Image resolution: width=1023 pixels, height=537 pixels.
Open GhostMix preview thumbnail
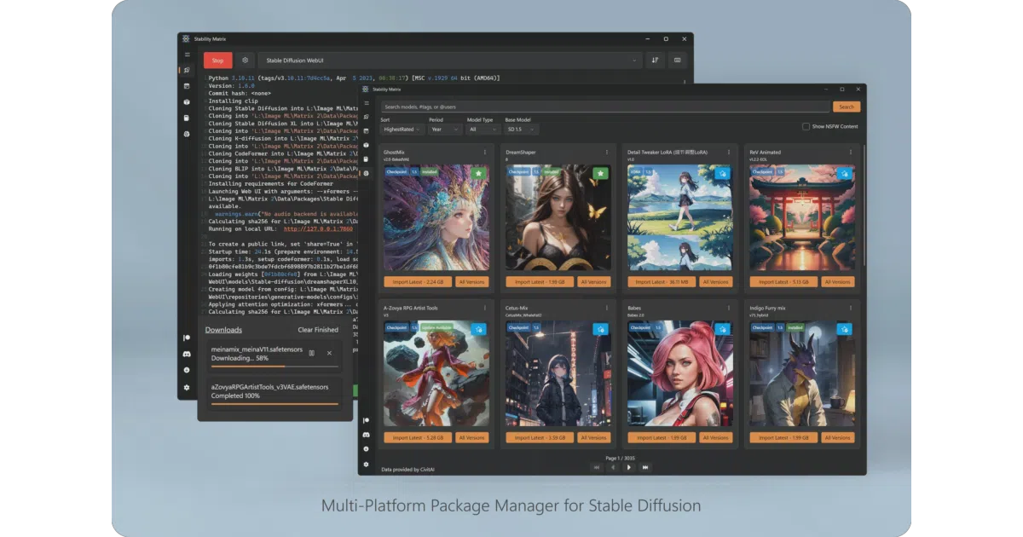pos(435,218)
